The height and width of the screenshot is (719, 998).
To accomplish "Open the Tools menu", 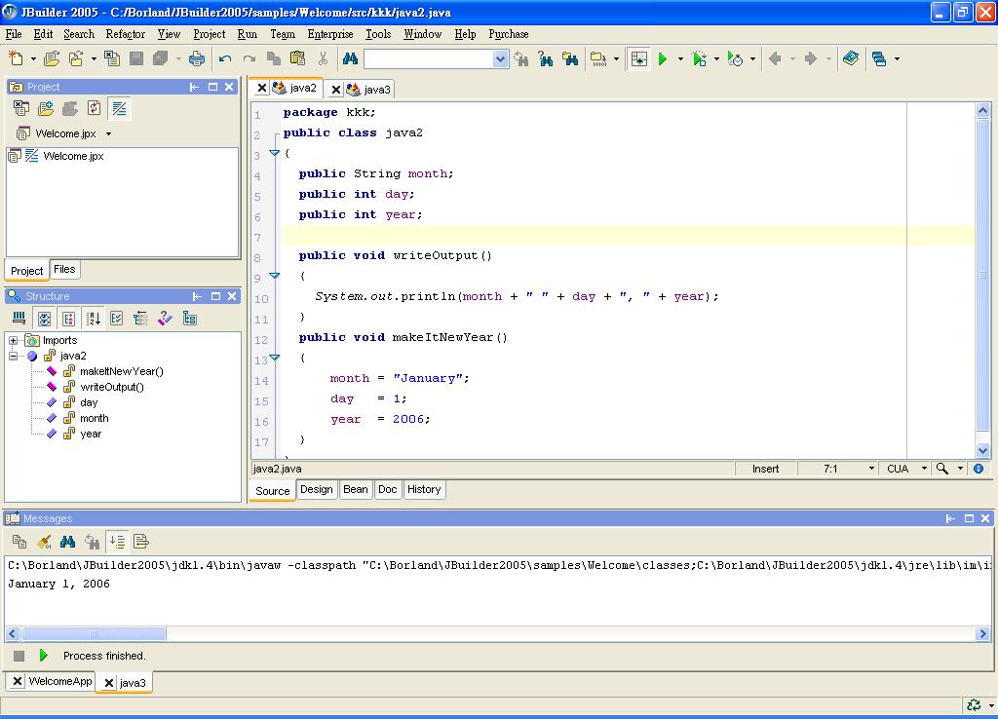I will 378,34.
